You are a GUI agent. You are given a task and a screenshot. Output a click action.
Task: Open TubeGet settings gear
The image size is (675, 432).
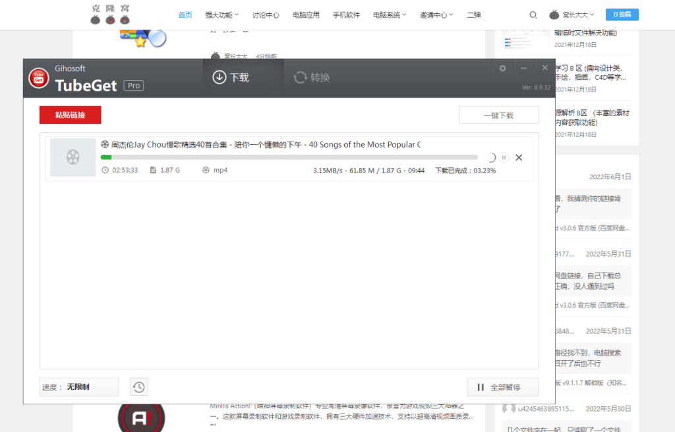pyautogui.click(x=502, y=68)
